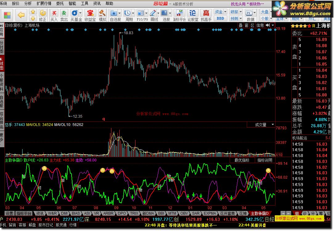Click 指标说明 button
334x231 pixels.
(x=265, y=160)
